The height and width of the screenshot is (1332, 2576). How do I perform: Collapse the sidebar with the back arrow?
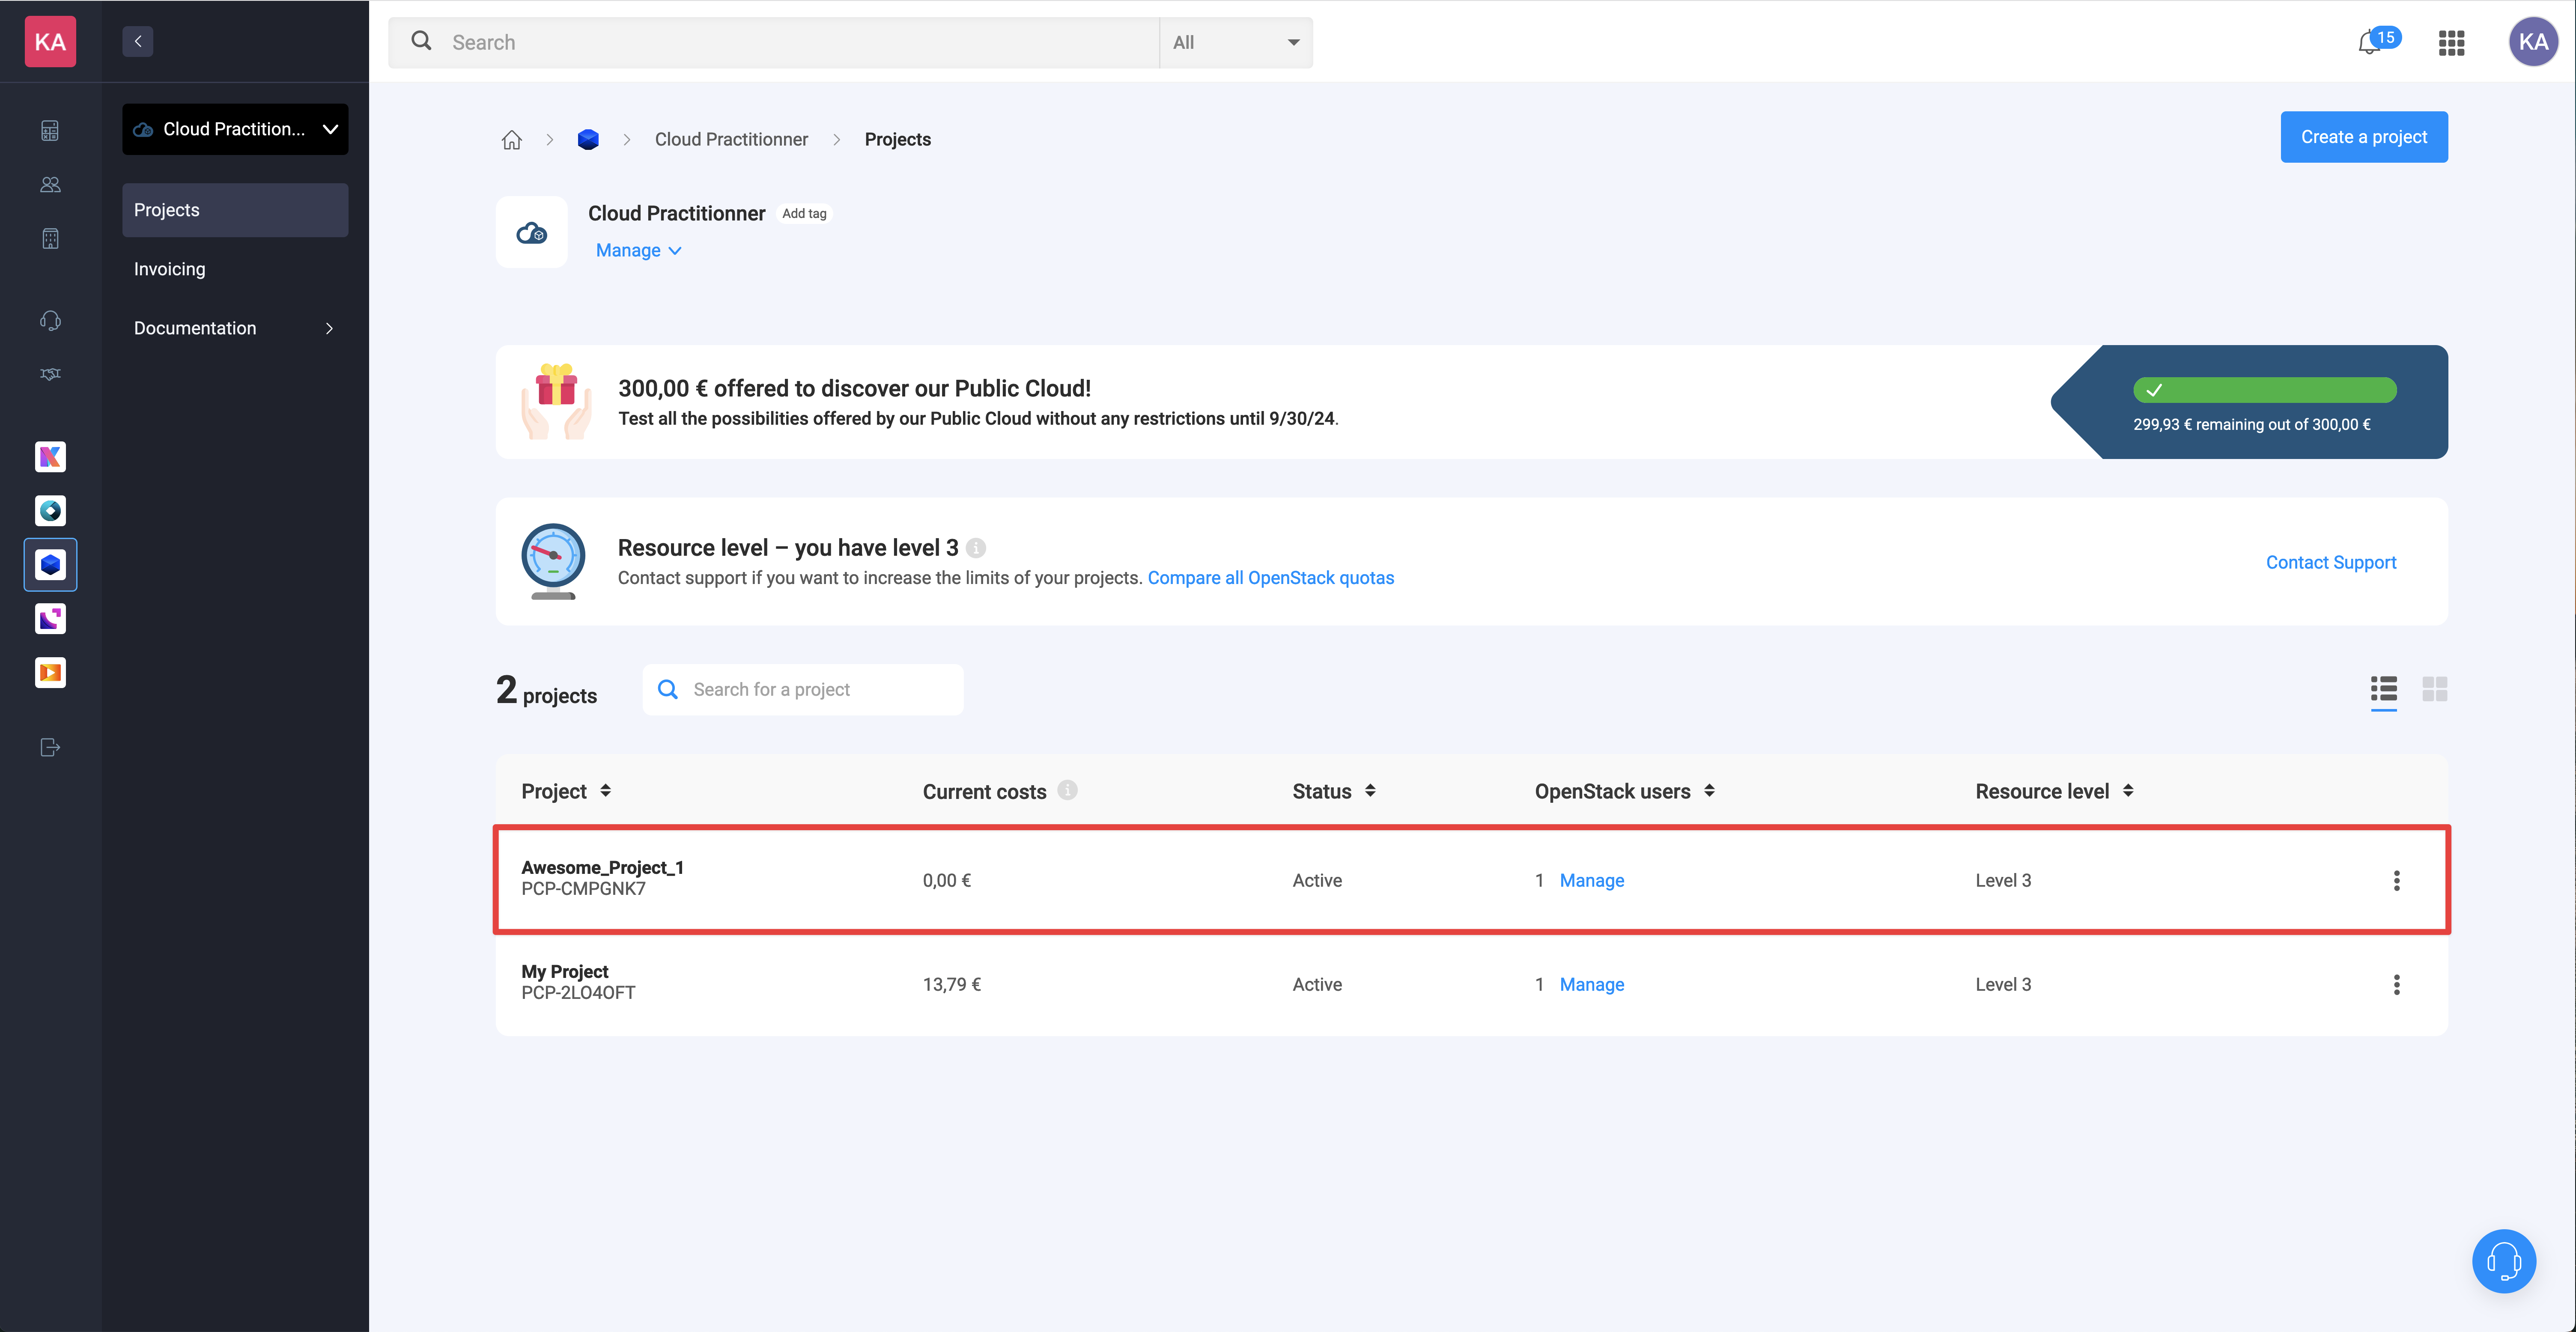[138, 41]
